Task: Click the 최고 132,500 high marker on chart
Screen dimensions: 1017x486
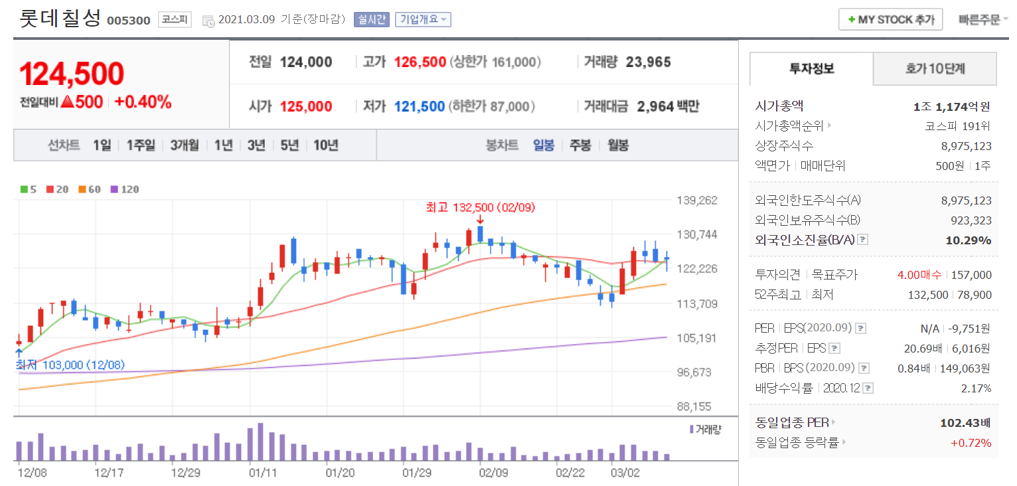Action: (x=480, y=208)
